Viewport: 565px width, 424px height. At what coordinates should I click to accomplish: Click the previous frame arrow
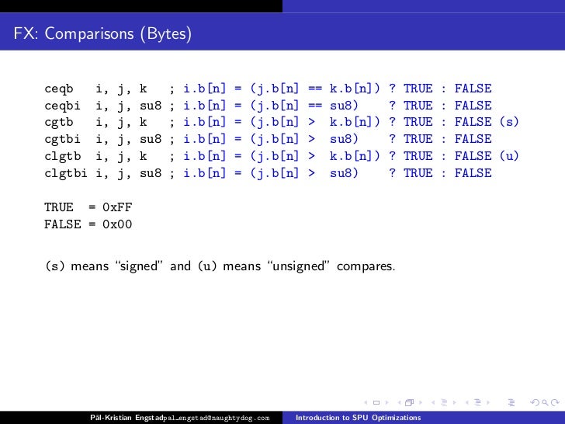point(399,402)
